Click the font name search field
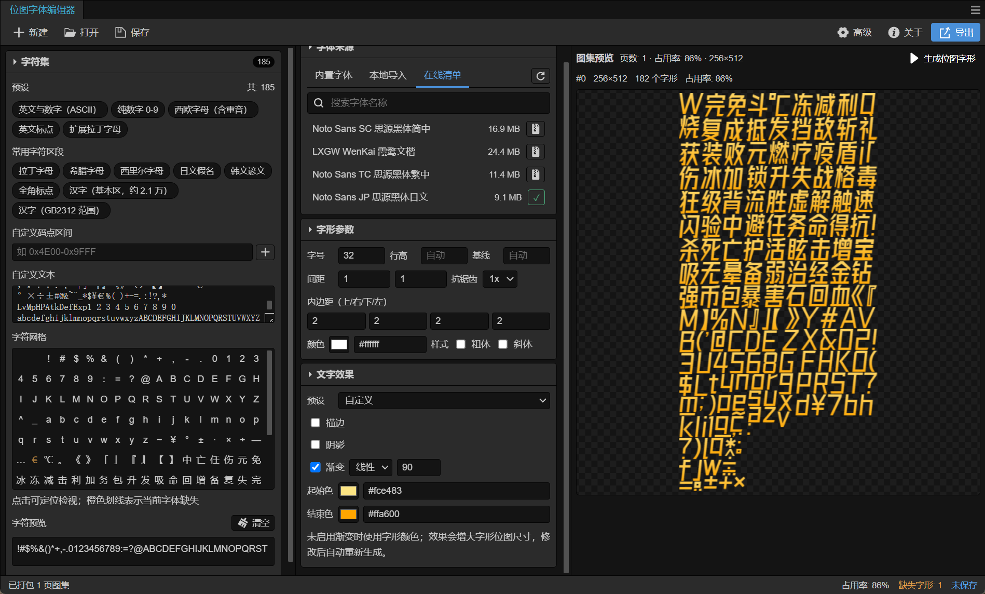Image resolution: width=985 pixels, height=594 pixels. 429,103
